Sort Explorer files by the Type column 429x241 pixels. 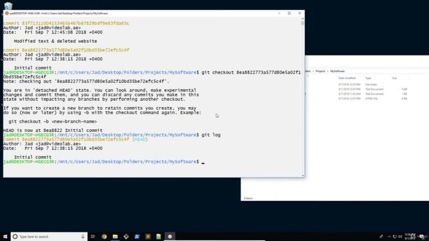(368, 78)
